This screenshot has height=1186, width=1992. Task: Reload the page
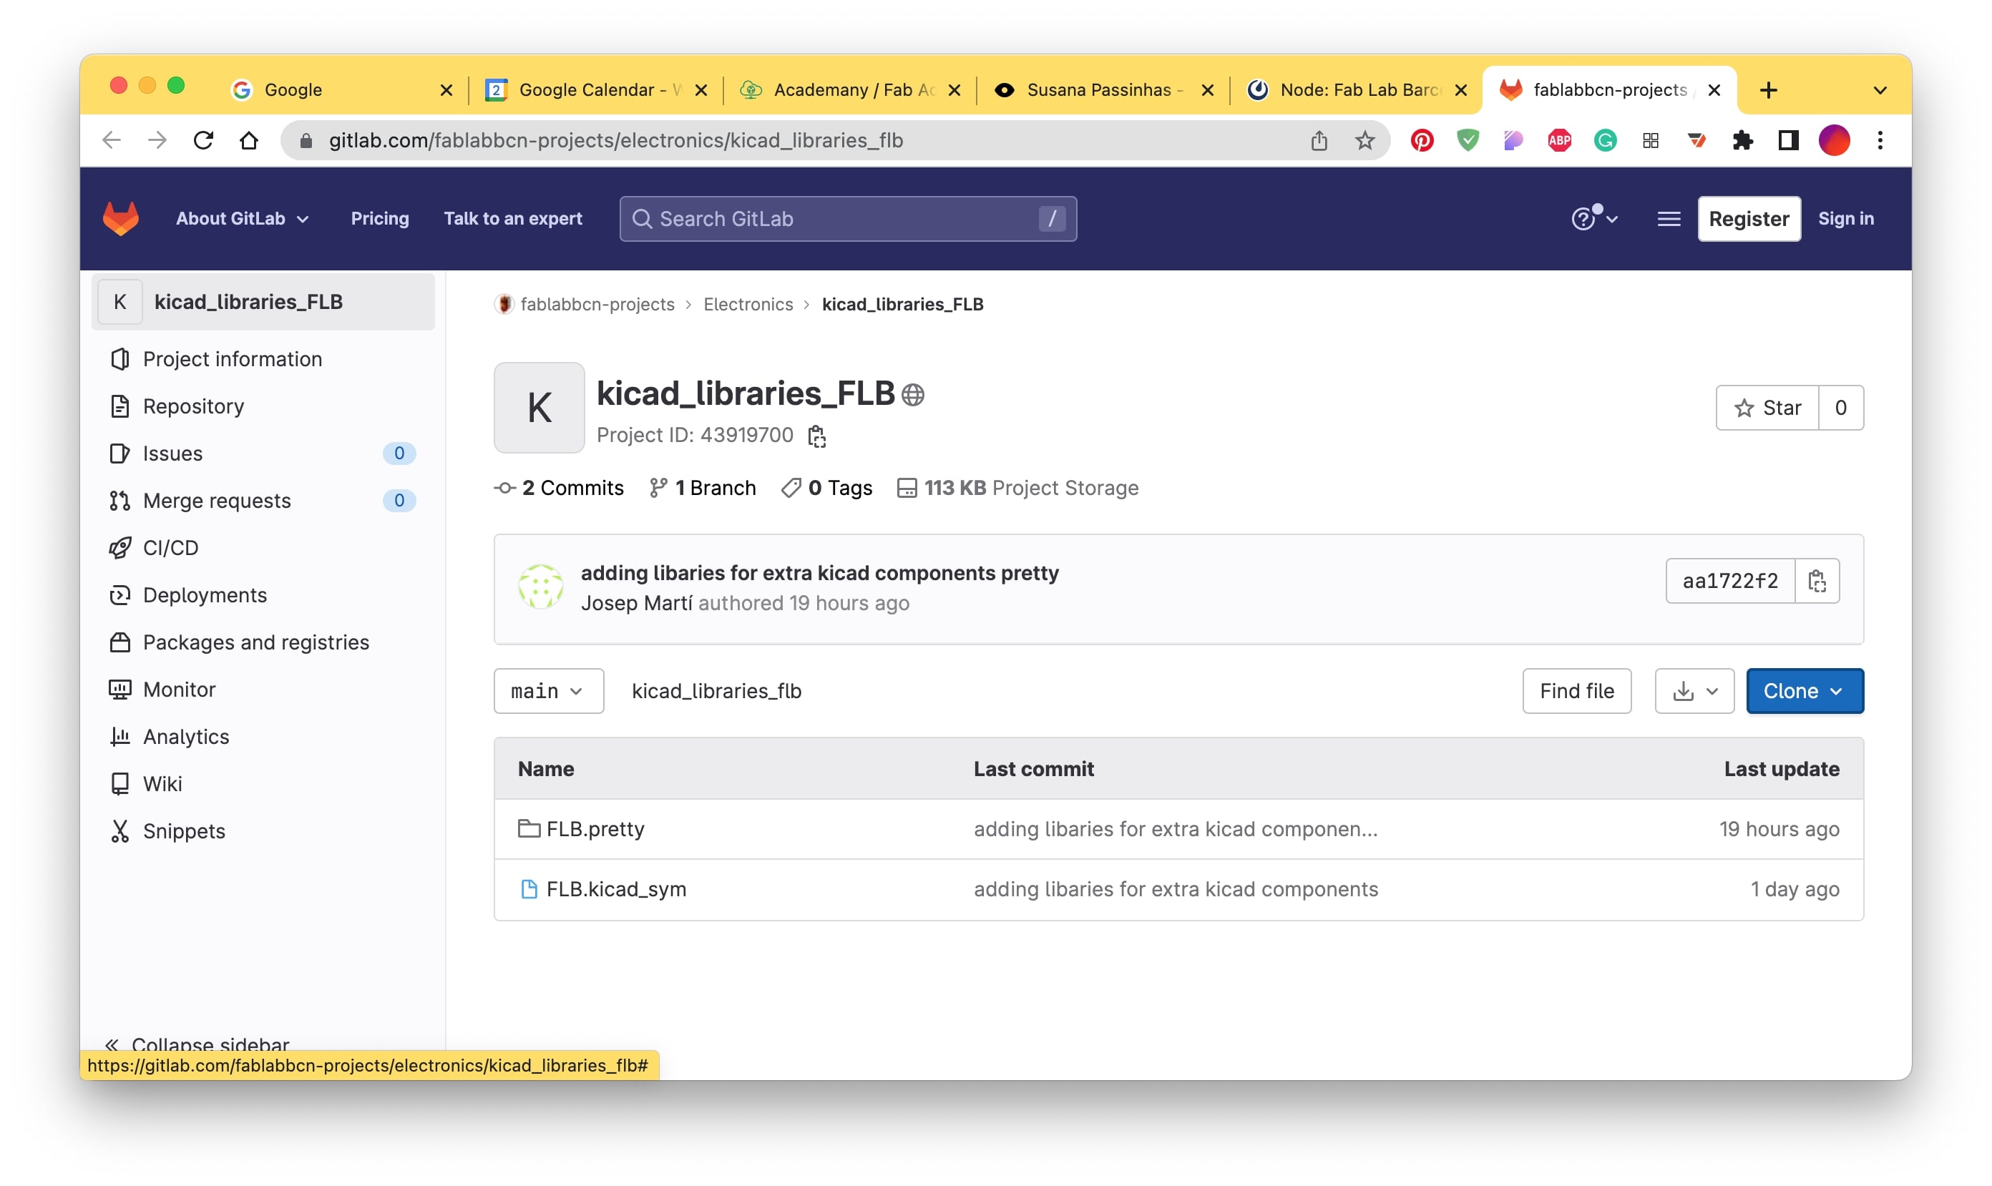click(203, 141)
